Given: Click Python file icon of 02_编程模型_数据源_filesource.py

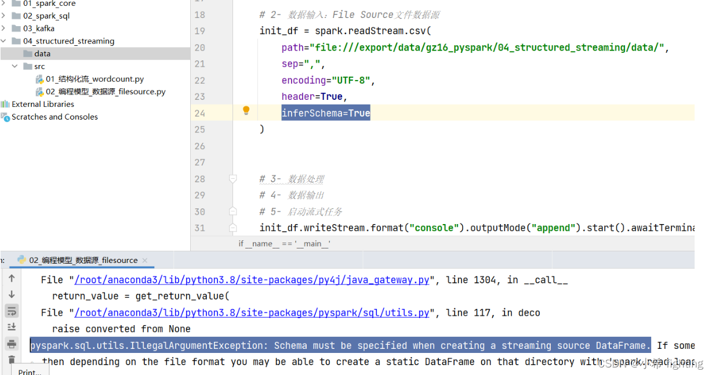Looking at the screenshot, I should pyautogui.click(x=39, y=92).
